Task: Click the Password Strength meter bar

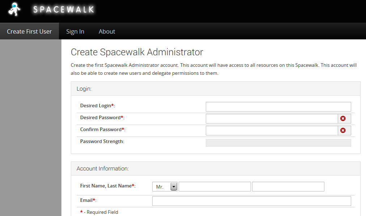Action: pyautogui.click(x=278, y=143)
